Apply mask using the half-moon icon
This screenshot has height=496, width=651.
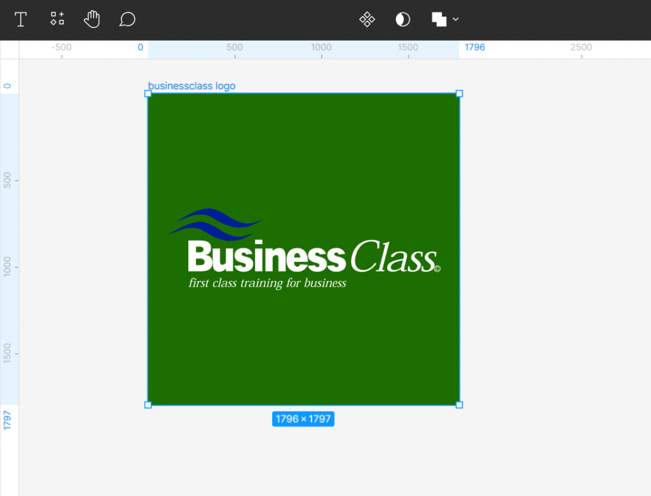(x=402, y=19)
